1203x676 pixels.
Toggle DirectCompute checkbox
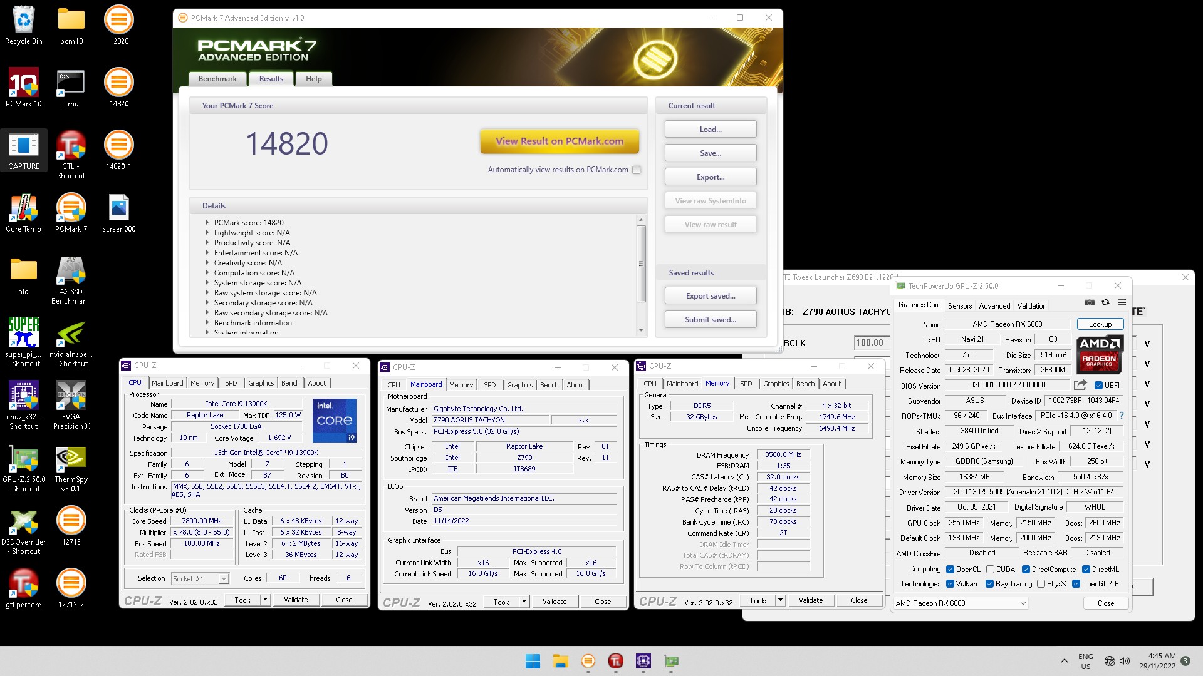tap(1026, 570)
